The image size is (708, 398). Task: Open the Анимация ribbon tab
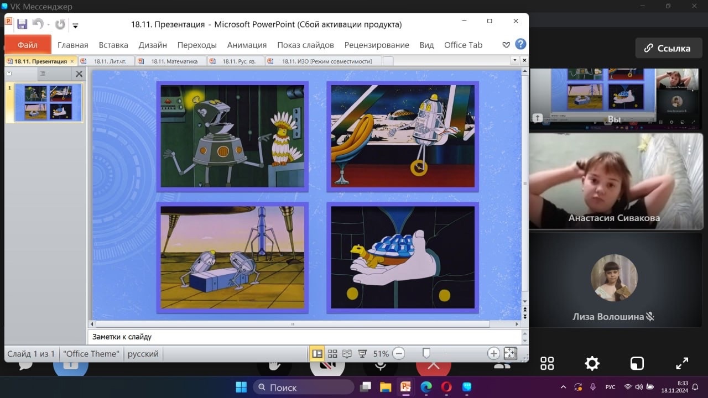tap(247, 45)
